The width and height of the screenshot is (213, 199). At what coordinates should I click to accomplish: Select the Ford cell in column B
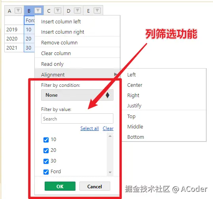(29, 20)
